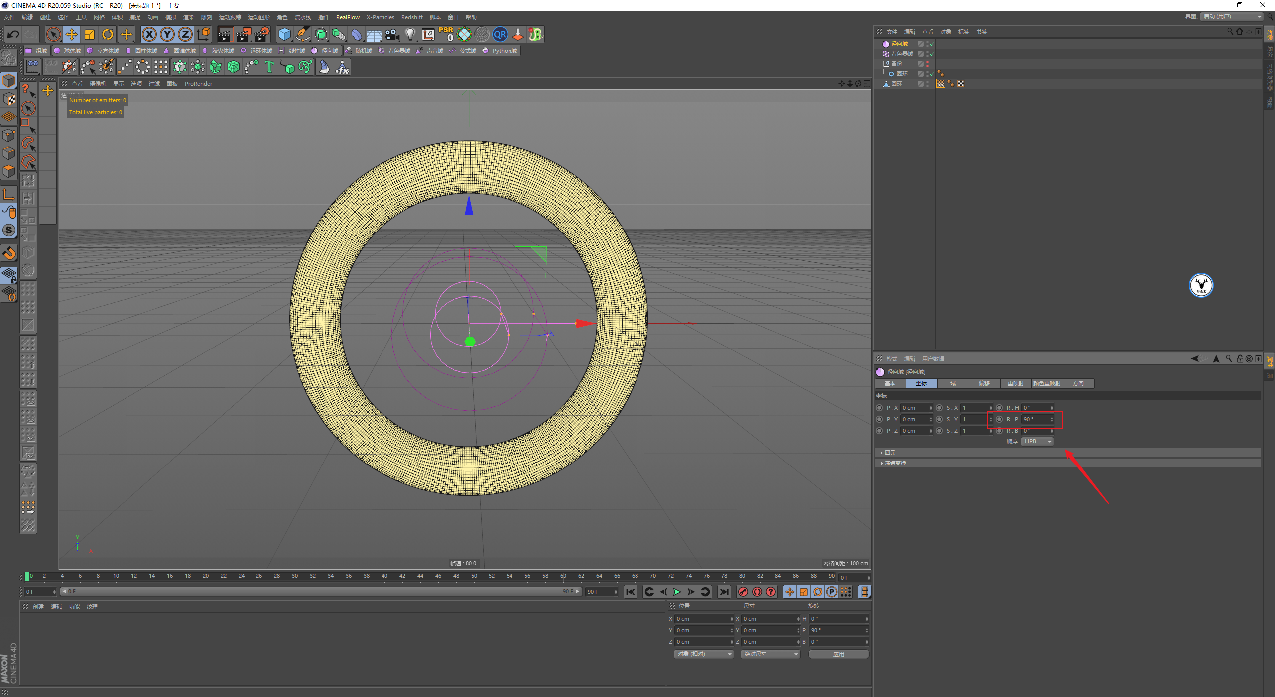The width and height of the screenshot is (1275, 697).
Task: Collapse the 备份 tree node
Action: click(878, 64)
